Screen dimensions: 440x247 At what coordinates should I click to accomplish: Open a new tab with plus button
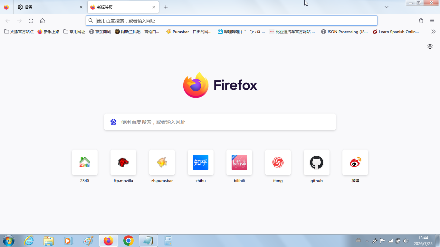(x=166, y=7)
